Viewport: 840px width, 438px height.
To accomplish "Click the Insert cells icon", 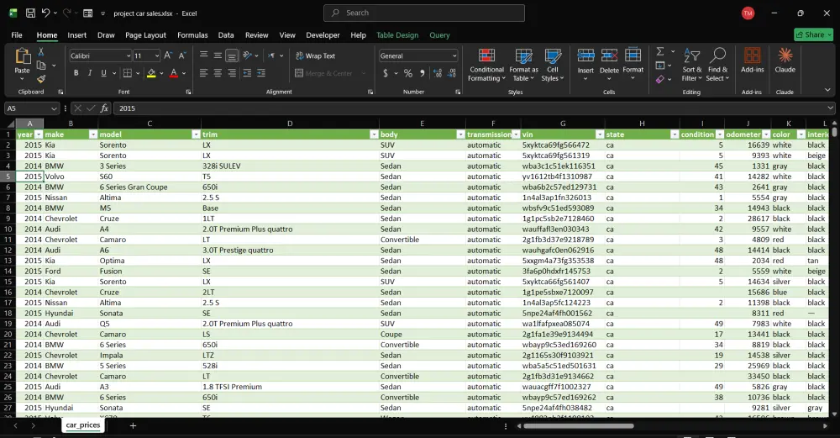I will [x=585, y=55].
